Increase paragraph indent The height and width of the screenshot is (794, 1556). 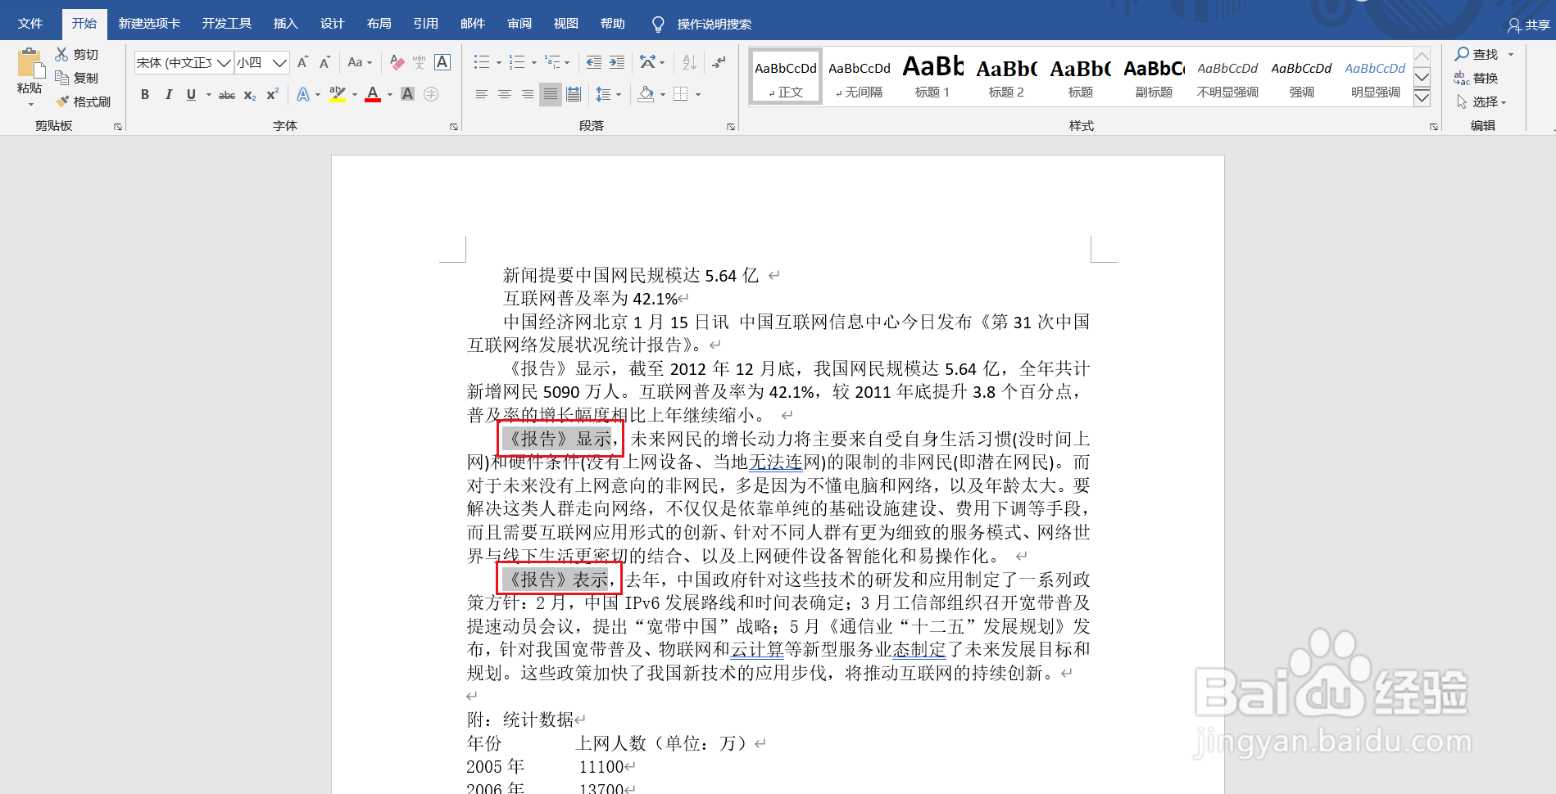[x=617, y=61]
